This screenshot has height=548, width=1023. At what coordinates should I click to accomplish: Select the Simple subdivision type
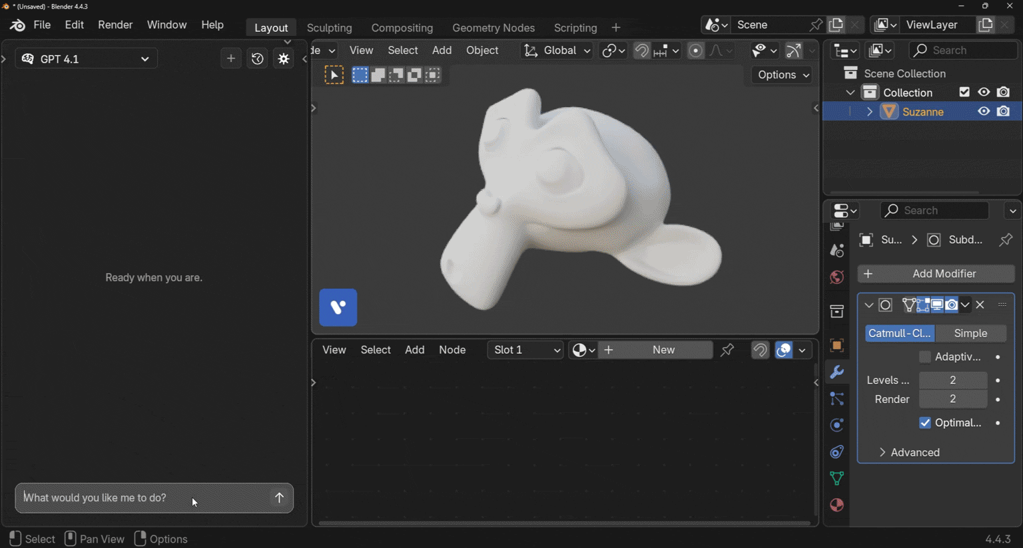tap(970, 333)
